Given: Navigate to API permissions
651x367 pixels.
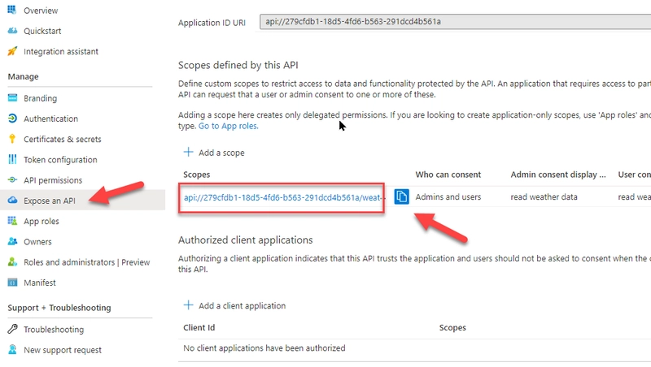Looking at the screenshot, I should pyautogui.click(x=53, y=180).
